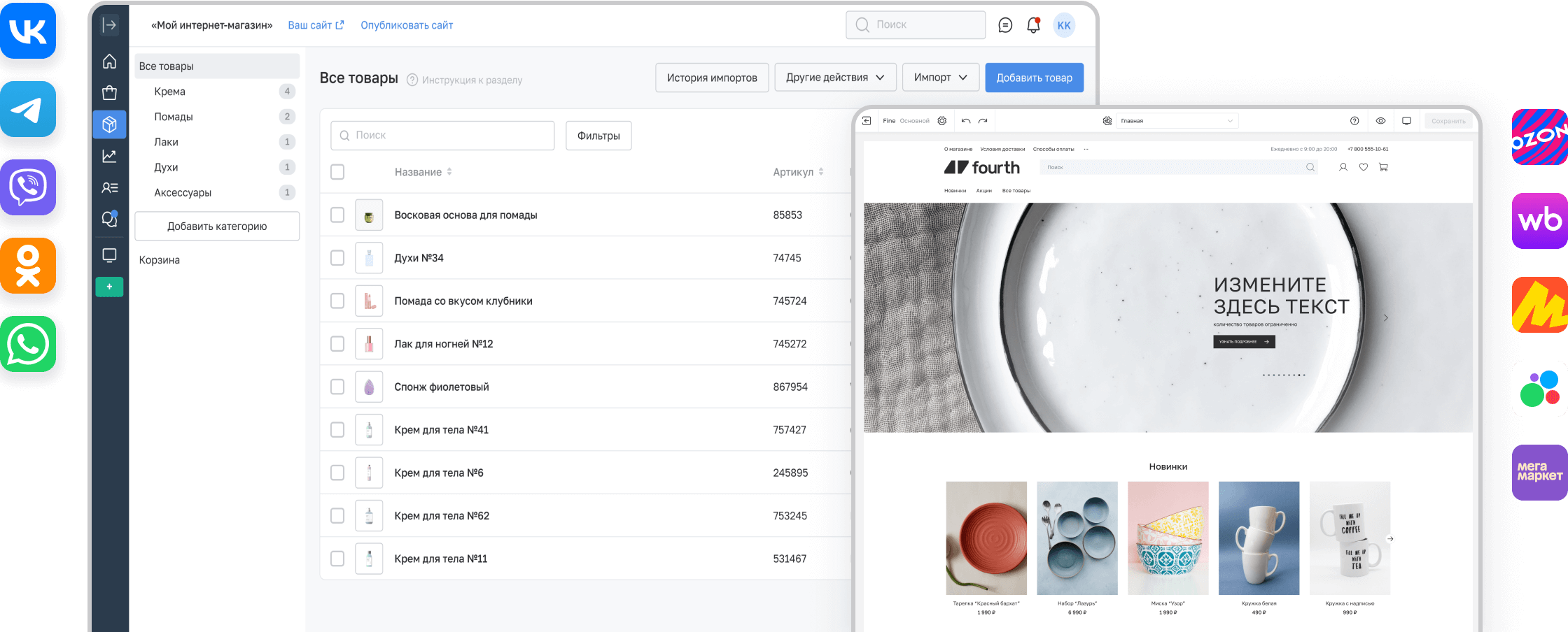Image resolution: width=1568 pixels, height=632 pixels.
Task: Open the Импорт dropdown menu
Action: 940,78
